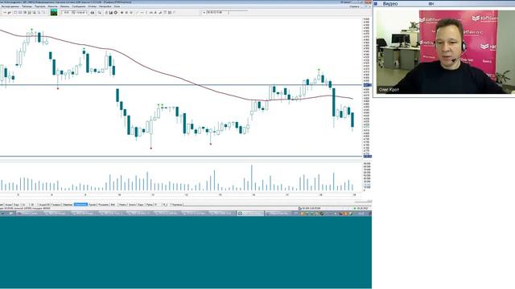Click the magnifier search icon in toolbar
The image size is (515, 289).
point(99,13)
